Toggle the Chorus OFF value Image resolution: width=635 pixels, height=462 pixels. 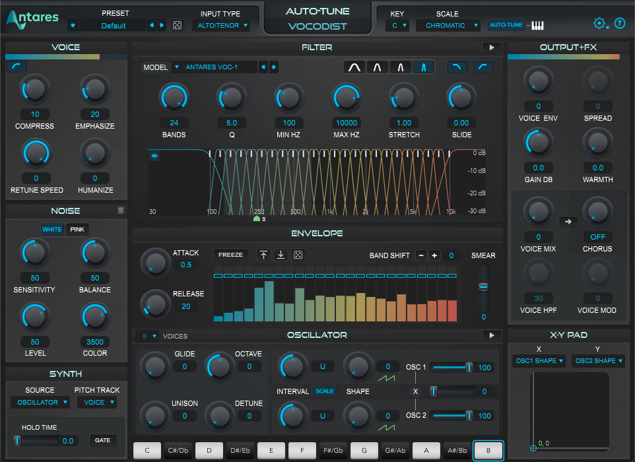coord(598,237)
